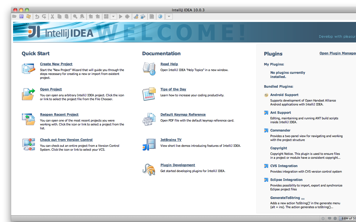Viewport: 356px width, 222px height.
Task: Click the background tasks spinner icon
Action: (x=323, y=218)
